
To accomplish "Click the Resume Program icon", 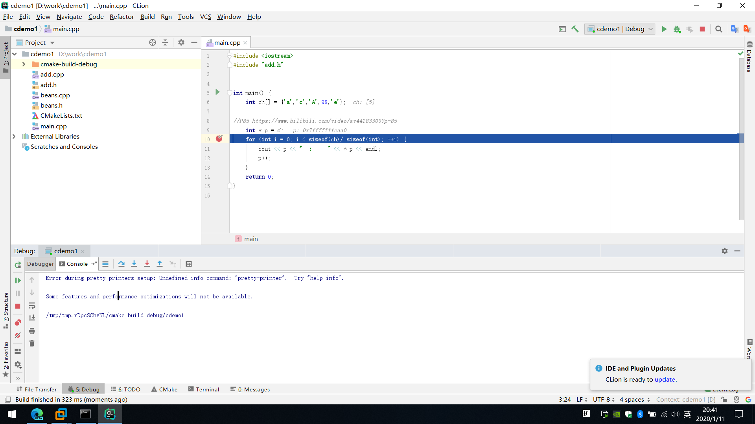I will (x=18, y=280).
